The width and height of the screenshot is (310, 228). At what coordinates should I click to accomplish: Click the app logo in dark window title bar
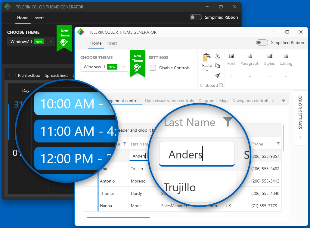[x=8, y=7]
